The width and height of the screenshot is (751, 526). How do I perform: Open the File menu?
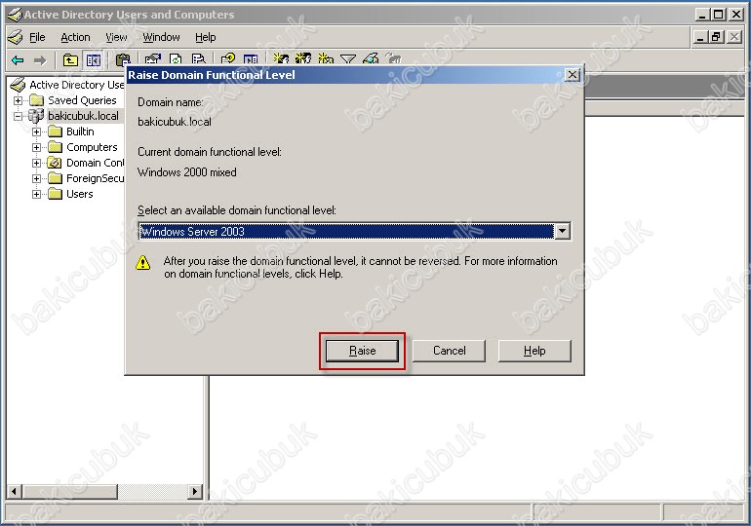click(x=37, y=37)
